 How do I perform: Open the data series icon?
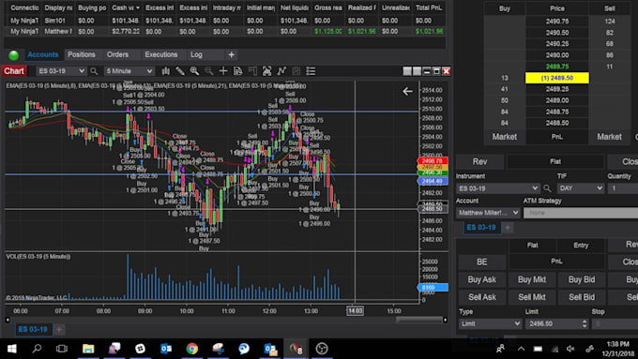tap(266, 71)
